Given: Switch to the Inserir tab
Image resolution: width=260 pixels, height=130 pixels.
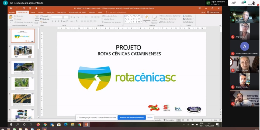Looking at the screenshot, I should [x=33, y=12].
